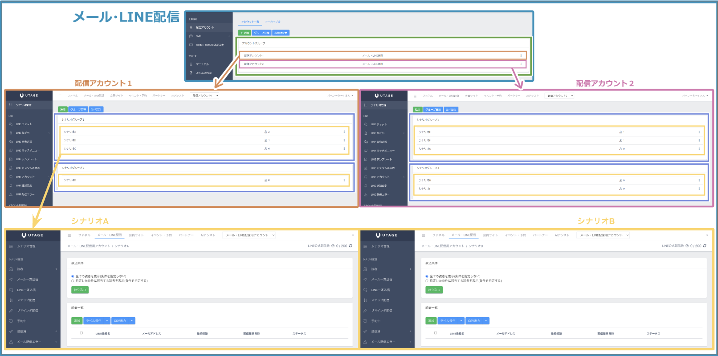Click the three-dot menu on the シナリオA row

pyautogui.click(x=344, y=132)
